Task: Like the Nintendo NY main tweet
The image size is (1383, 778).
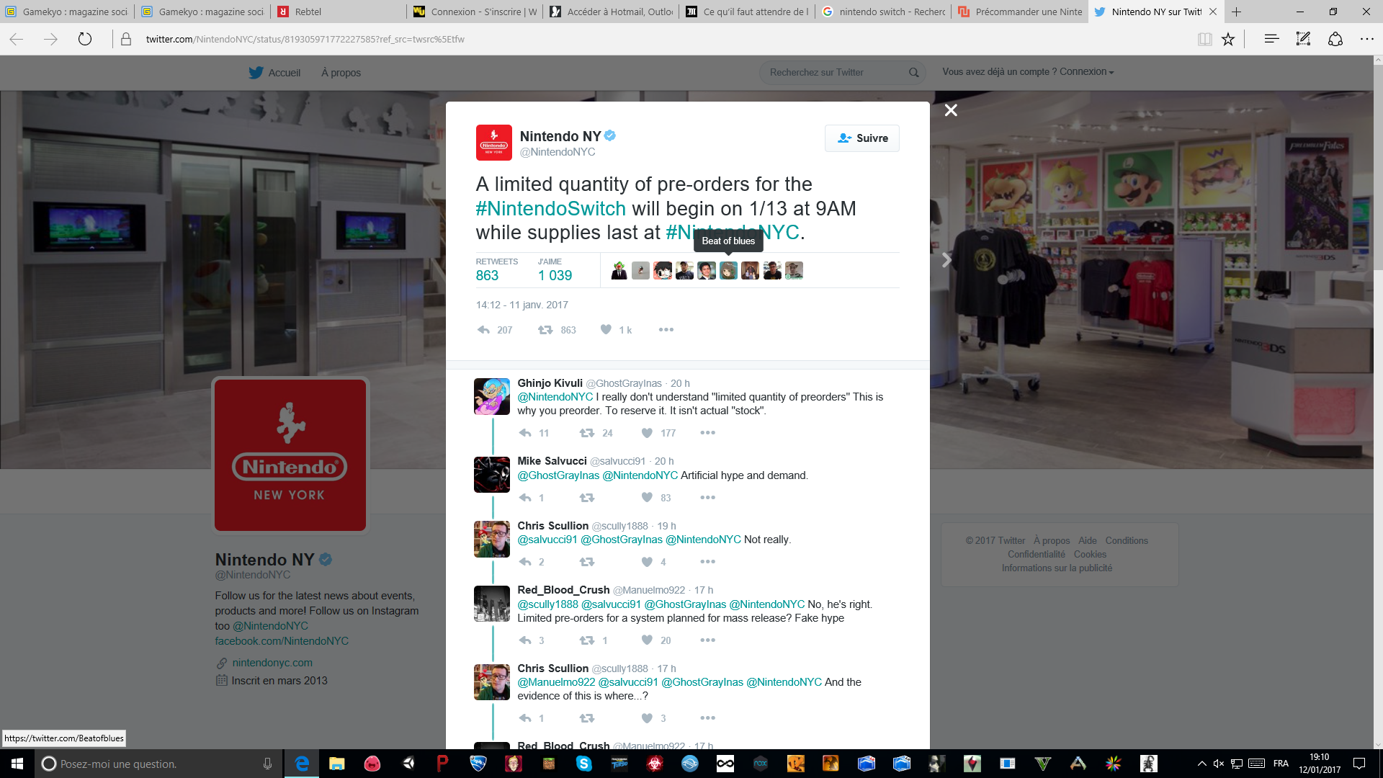Action: pos(606,330)
